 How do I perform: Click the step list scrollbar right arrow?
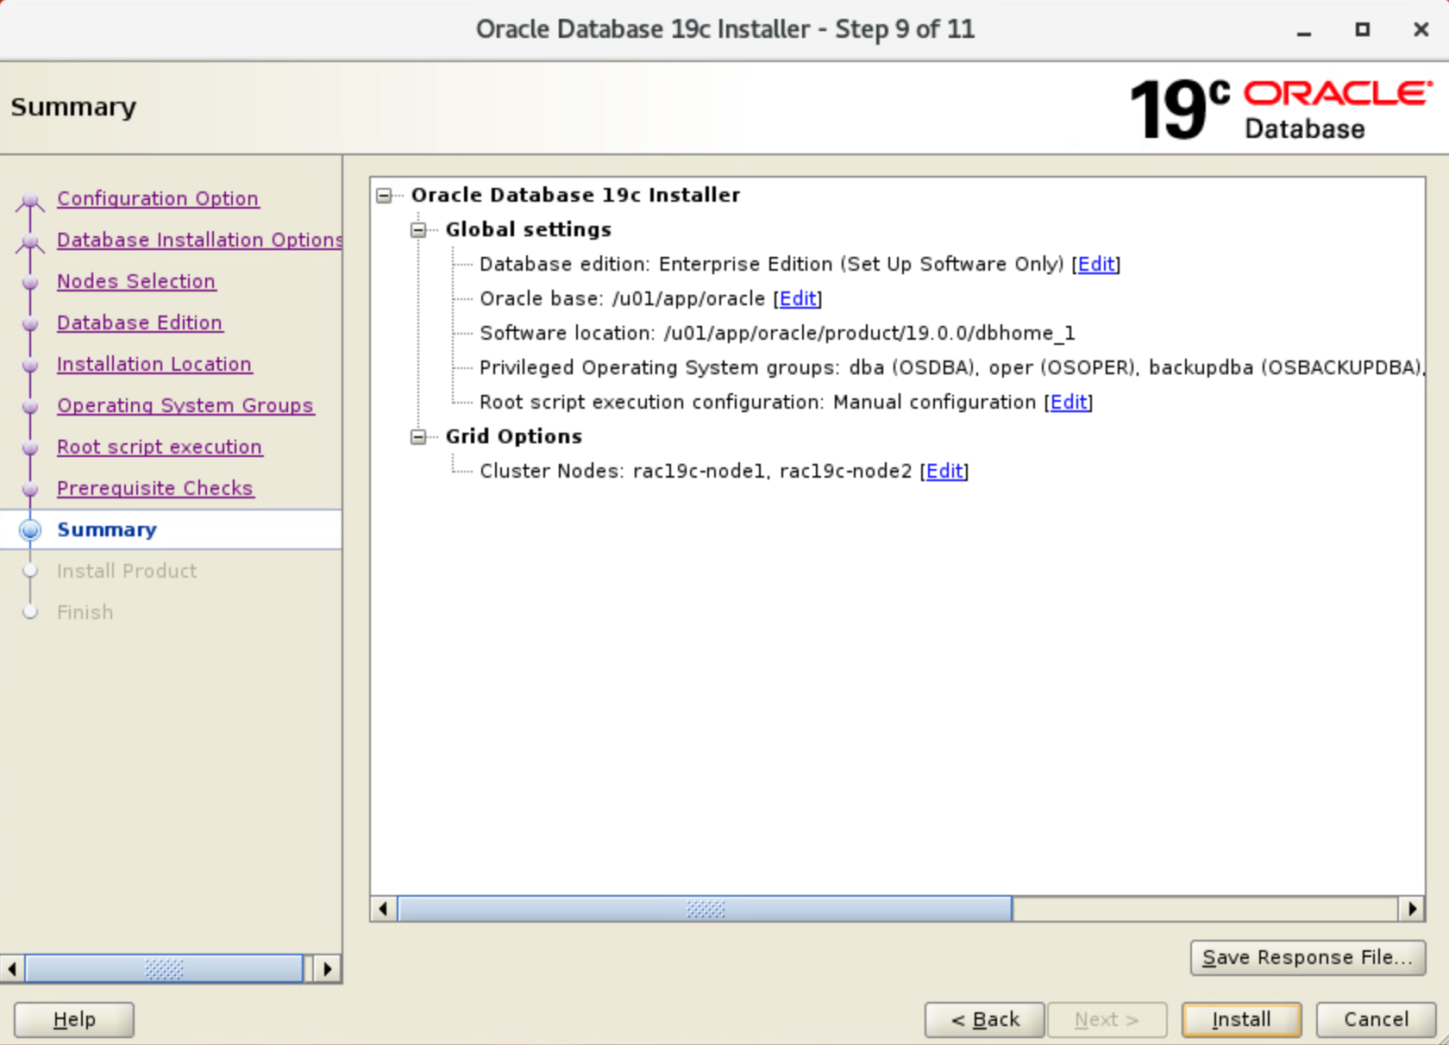click(327, 969)
